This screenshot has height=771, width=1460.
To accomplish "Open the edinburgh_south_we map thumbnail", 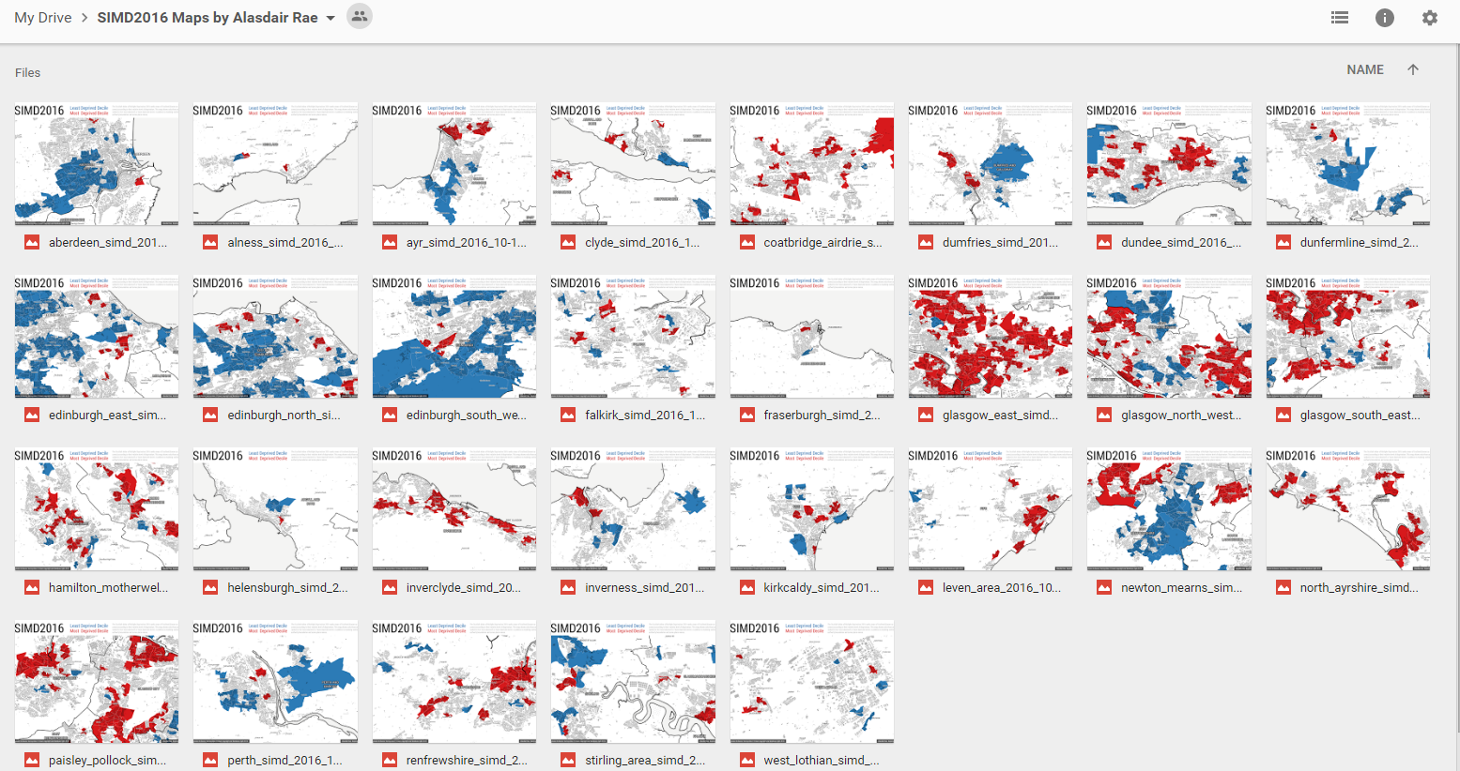I will click(x=453, y=336).
